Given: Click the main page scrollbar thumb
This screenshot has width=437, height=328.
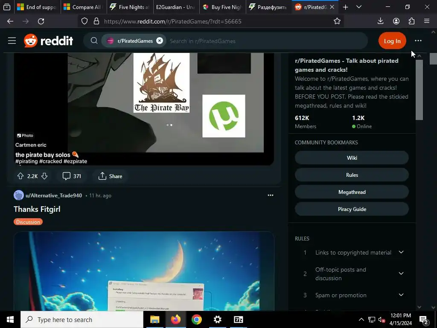Looking at the screenshot, I should point(434,59).
